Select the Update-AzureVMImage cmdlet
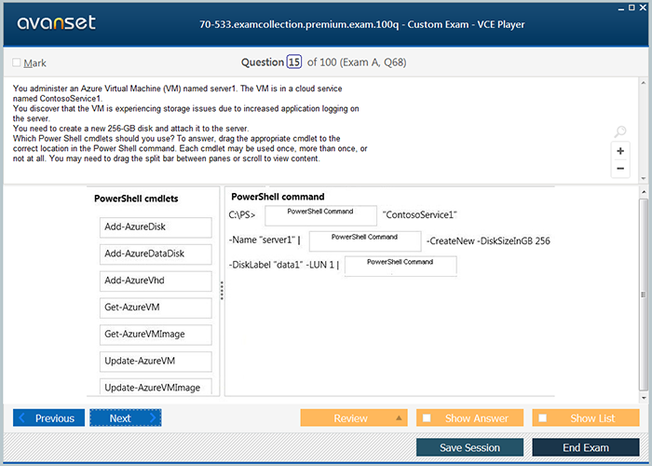The height and width of the screenshot is (466, 652). click(156, 387)
